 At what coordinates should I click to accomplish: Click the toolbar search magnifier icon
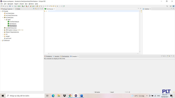[x=167, y=6]
